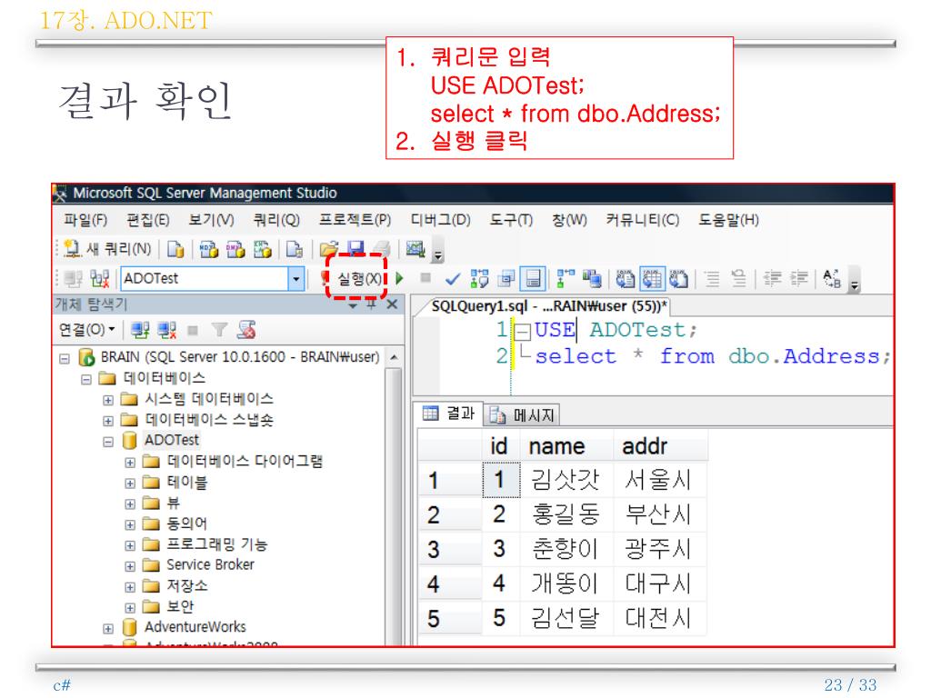Click the green Debug play icon
Image resolution: width=931 pixels, height=698 pixels.
[400, 278]
